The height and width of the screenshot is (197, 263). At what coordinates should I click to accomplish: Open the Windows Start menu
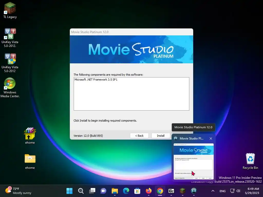click(69, 191)
